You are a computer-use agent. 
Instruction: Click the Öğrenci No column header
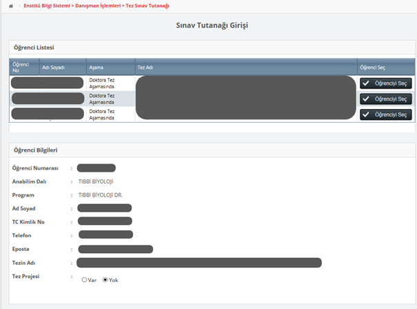click(x=21, y=66)
